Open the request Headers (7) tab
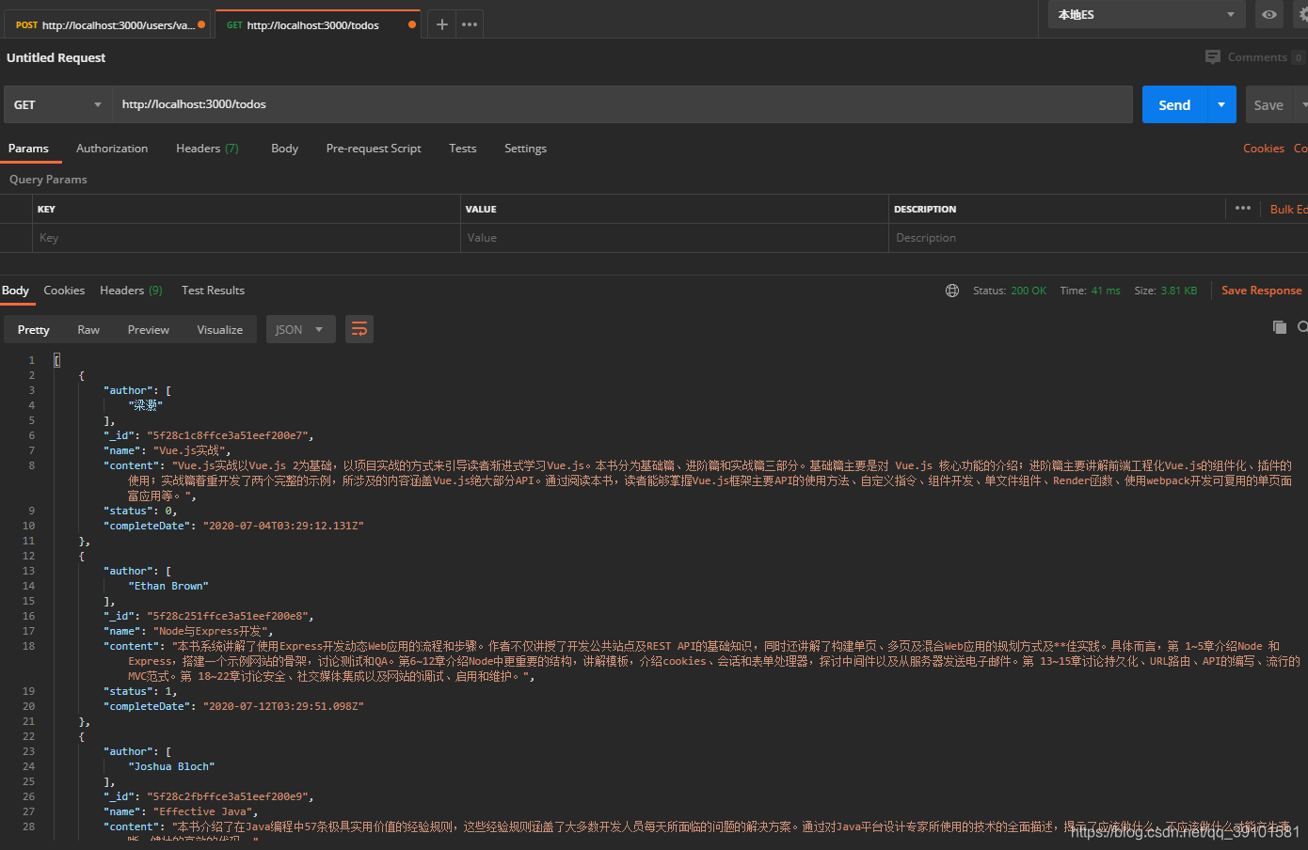This screenshot has height=850, width=1308. point(207,149)
